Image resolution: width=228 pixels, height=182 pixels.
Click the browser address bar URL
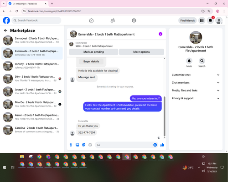(54, 11)
